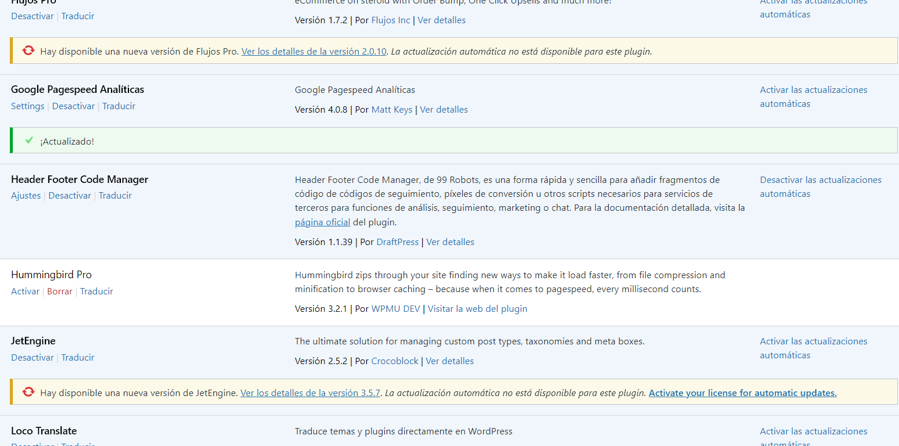Delete Hummingbird Pro with Borrar
The width and height of the screenshot is (899, 446).
pyautogui.click(x=59, y=291)
